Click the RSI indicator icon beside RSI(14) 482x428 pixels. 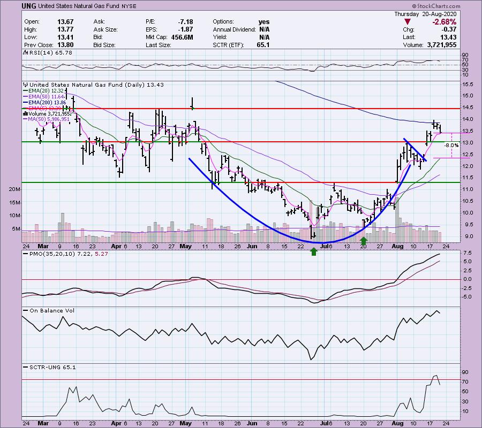[25, 53]
